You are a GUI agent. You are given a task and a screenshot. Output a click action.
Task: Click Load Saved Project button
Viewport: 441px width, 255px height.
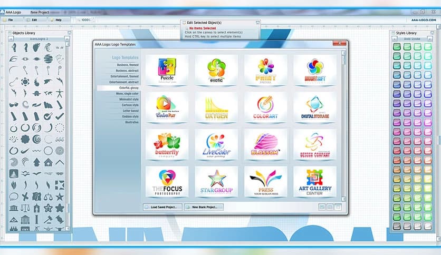click(162, 207)
